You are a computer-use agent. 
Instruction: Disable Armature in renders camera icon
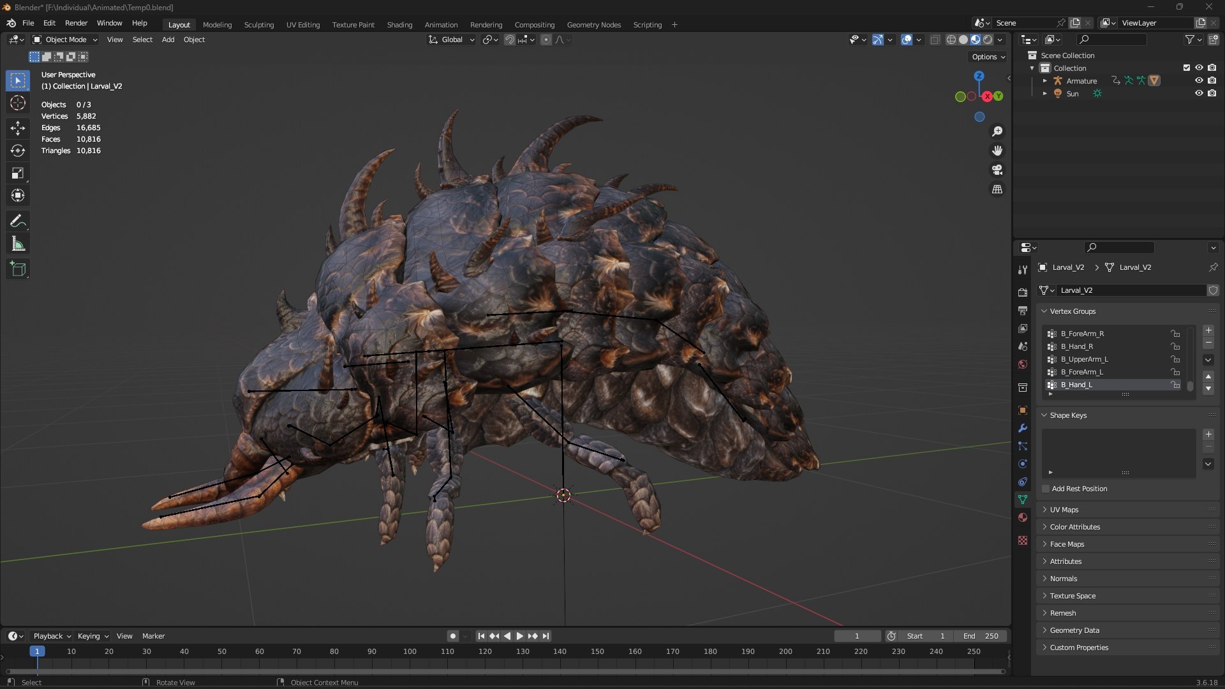1212,80
